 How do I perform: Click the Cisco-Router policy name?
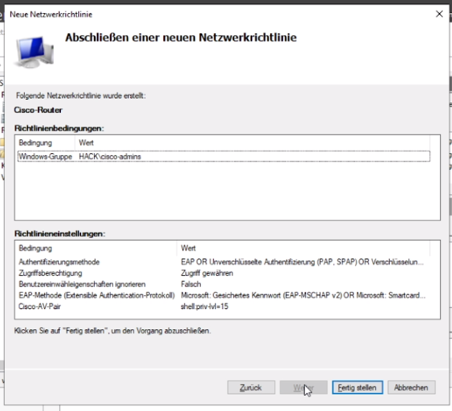point(38,110)
